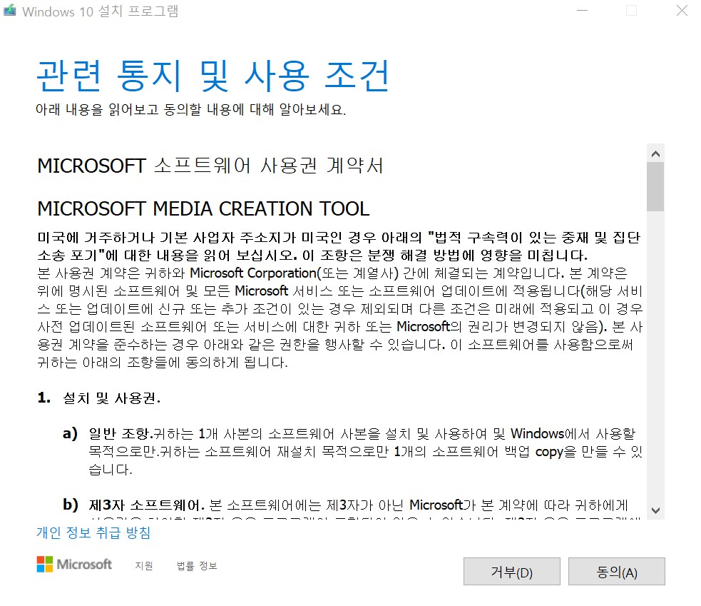Click the scrollbar up arrow
Image resolution: width=701 pixels, height=606 pixels.
(656, 154)
